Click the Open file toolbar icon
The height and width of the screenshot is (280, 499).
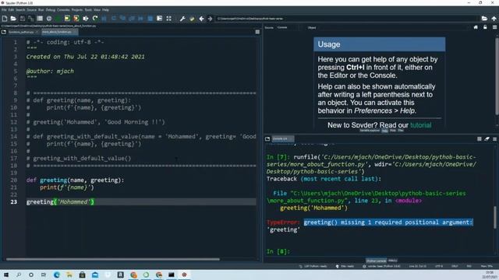[13, 19]
